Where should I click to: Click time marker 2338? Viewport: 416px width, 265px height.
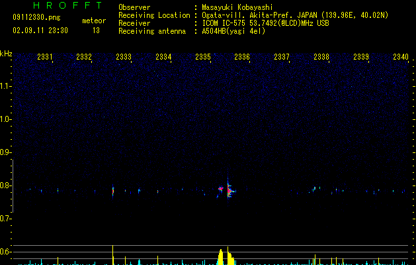pyautogui.click(x=321, y=56)
